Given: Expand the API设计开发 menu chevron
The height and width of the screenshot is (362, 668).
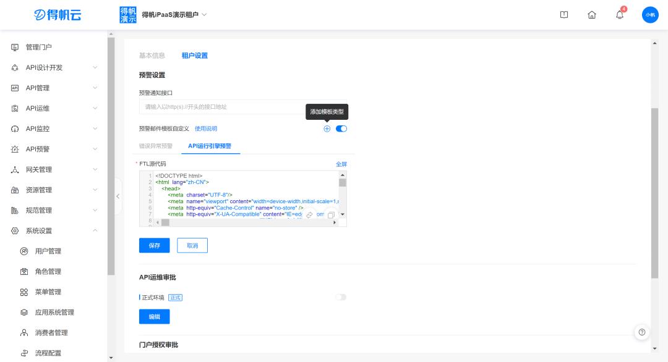Looking at the screenshot, I should [x=95, y=67].
